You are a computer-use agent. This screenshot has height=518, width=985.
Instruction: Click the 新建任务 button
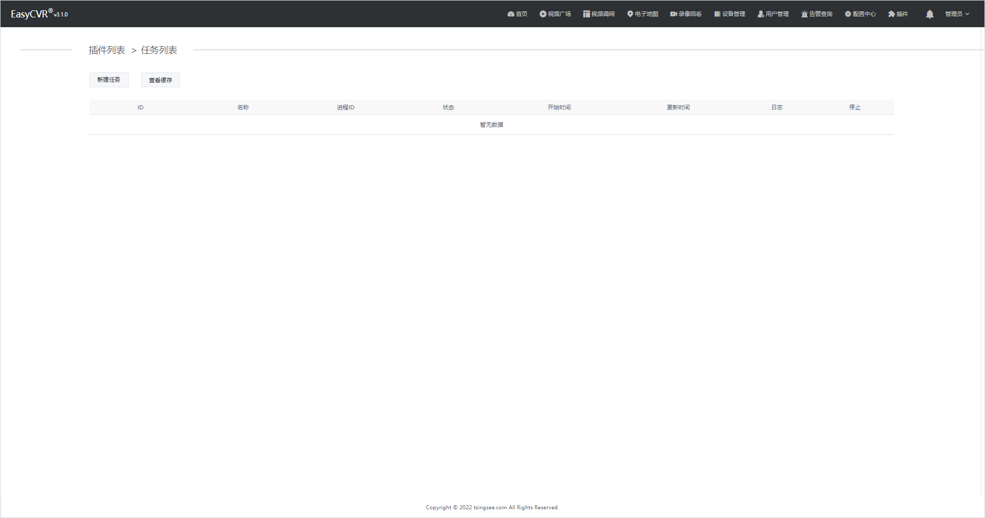[x=109, y=80]
